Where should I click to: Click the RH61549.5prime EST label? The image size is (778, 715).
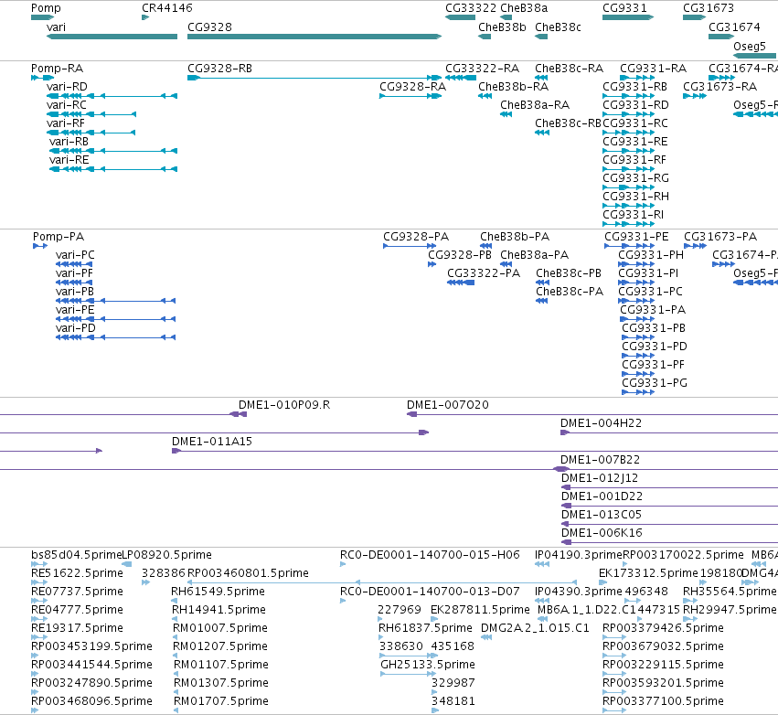[218, 592]
